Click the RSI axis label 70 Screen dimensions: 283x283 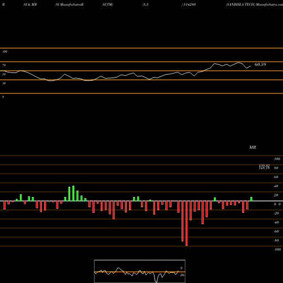[x=4, y=65]
